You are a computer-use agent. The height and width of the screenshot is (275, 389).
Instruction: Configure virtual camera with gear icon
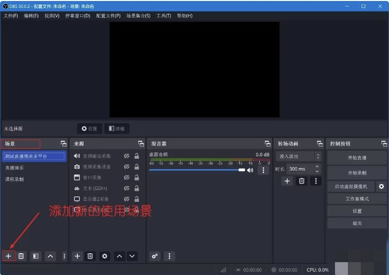point(381,186)
